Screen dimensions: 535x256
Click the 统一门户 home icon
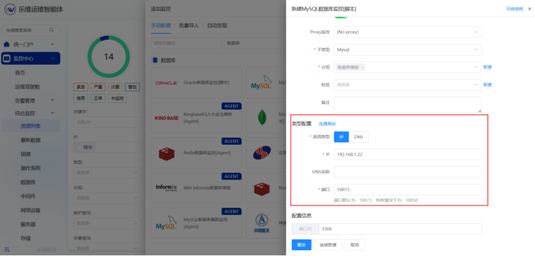[x=6, y=44]
